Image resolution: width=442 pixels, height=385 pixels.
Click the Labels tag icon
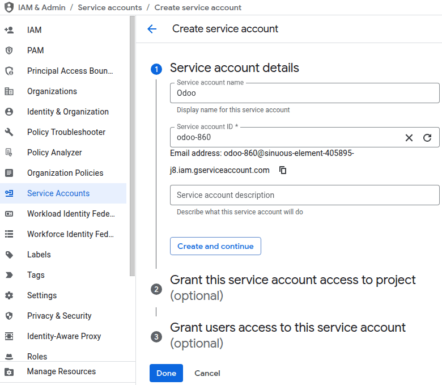[9, 255]
